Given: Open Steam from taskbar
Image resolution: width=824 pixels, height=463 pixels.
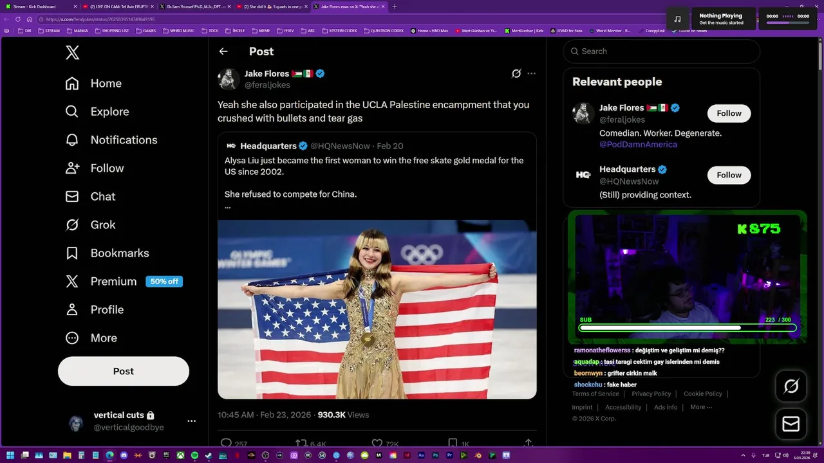Looking at the screenshot, I should click(x=209, y=455).
